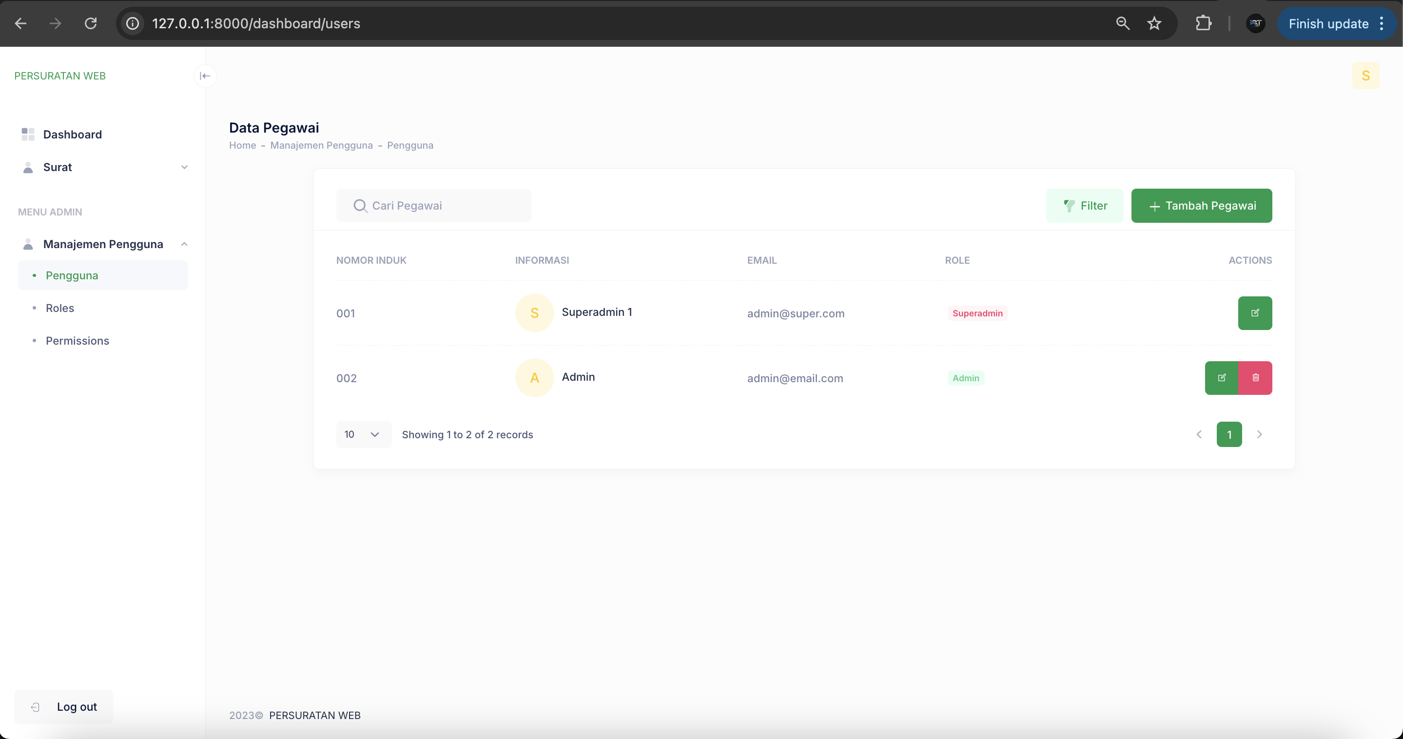This screenshot has width=1403, height=739.
Task: Open rows-per-page dropdown showing 10
Action: pyautogui.click(x=363, y=434)
